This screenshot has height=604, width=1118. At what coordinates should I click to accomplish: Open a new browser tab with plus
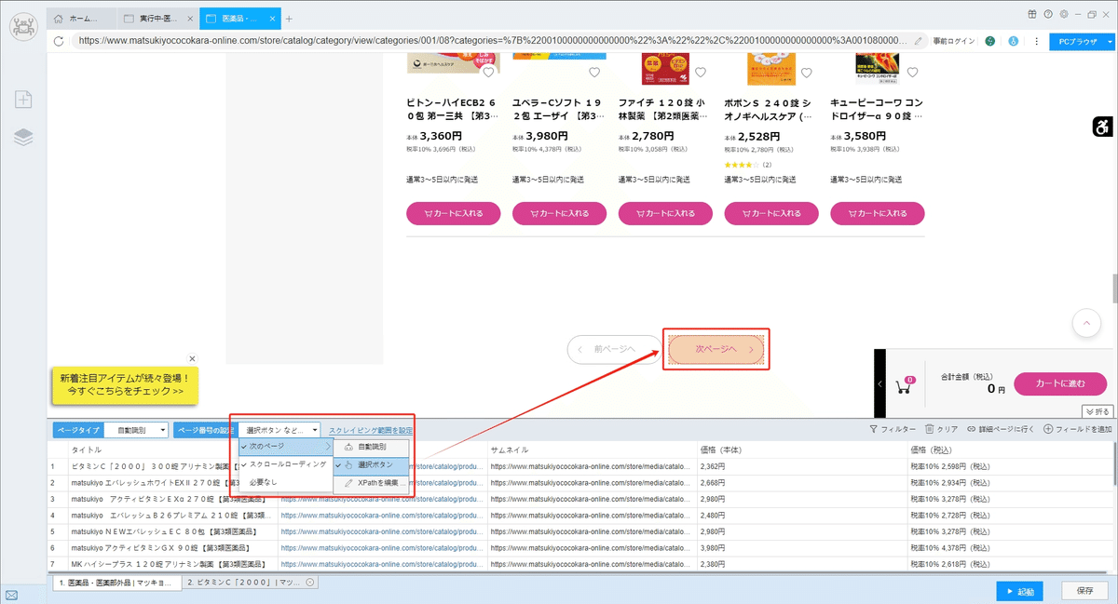click(289, 19)
